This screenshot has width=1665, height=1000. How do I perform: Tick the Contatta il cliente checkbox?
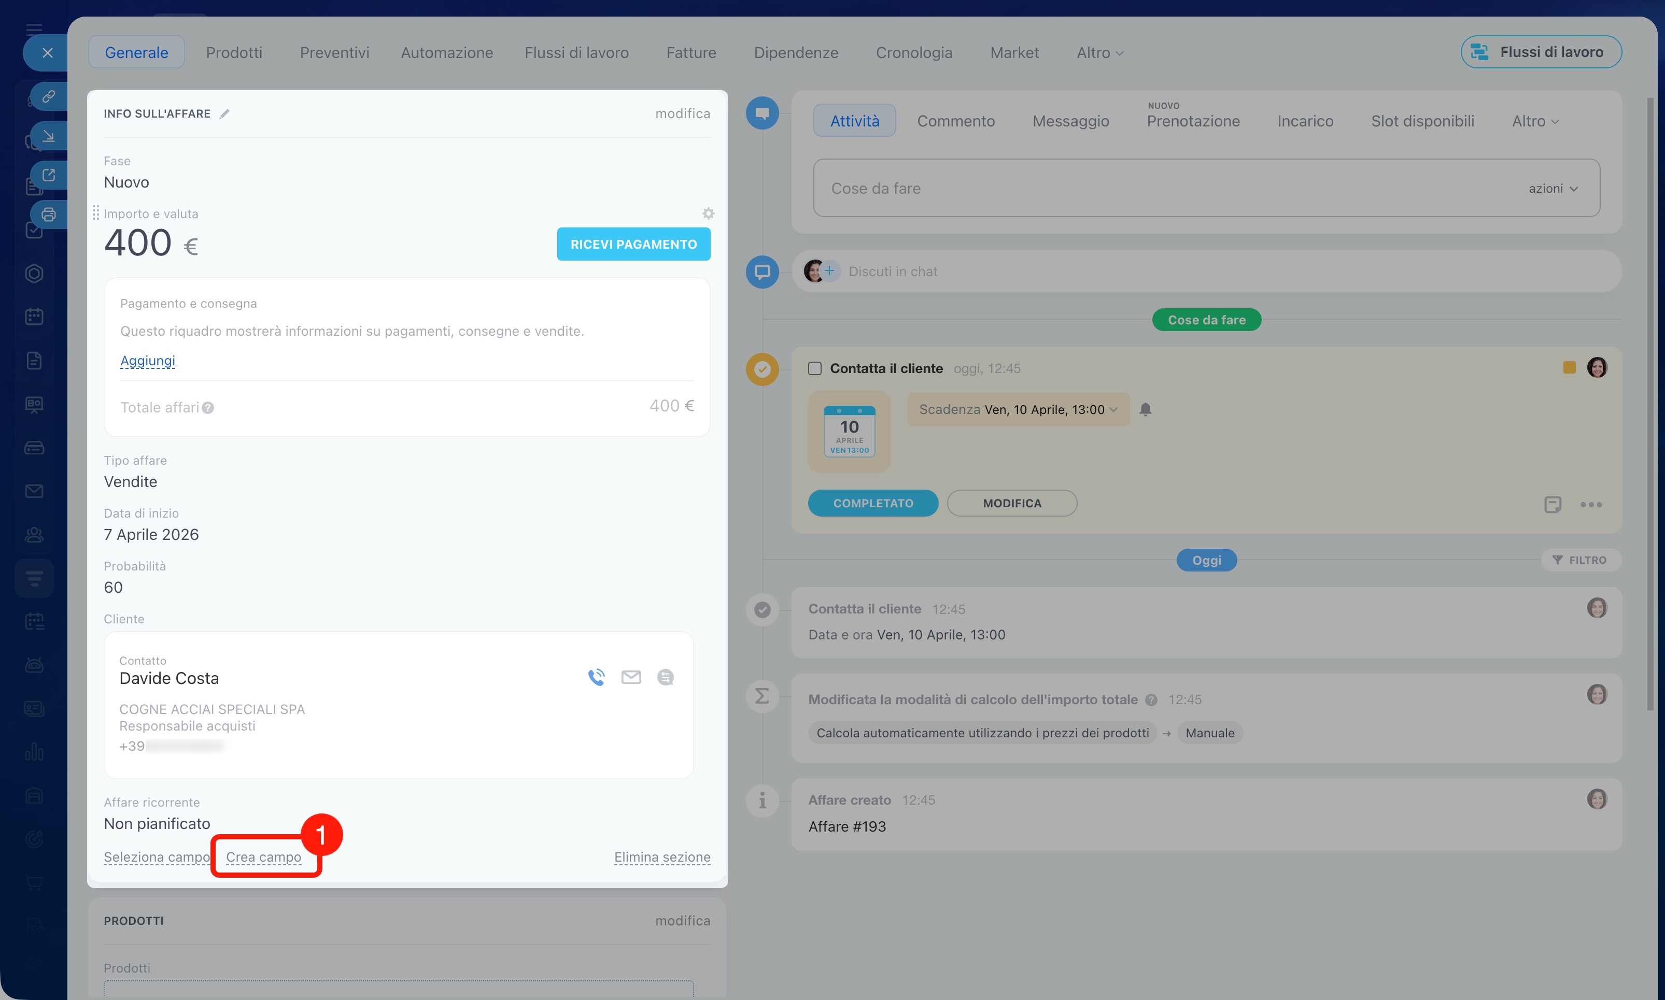814,368
